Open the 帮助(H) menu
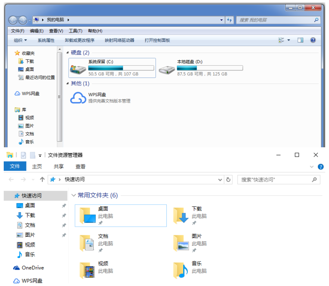 [95, 31]
